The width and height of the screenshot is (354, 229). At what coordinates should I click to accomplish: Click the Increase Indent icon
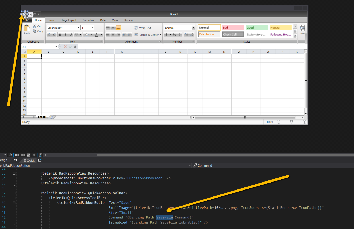[x=129, y=35]
